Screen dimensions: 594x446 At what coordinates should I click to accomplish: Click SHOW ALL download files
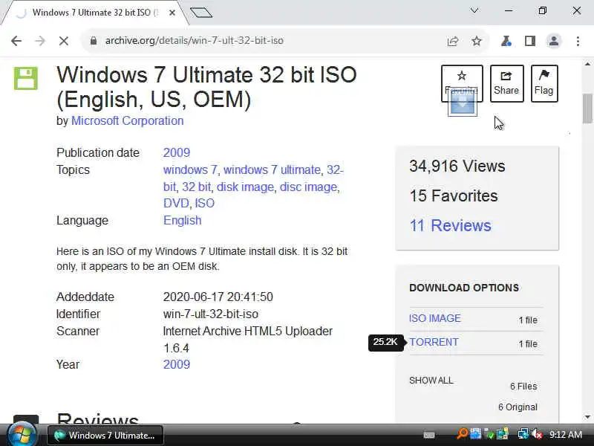431,381
